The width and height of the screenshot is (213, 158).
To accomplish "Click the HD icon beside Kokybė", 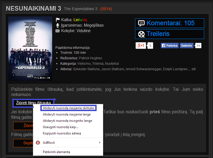I will 57,31.
